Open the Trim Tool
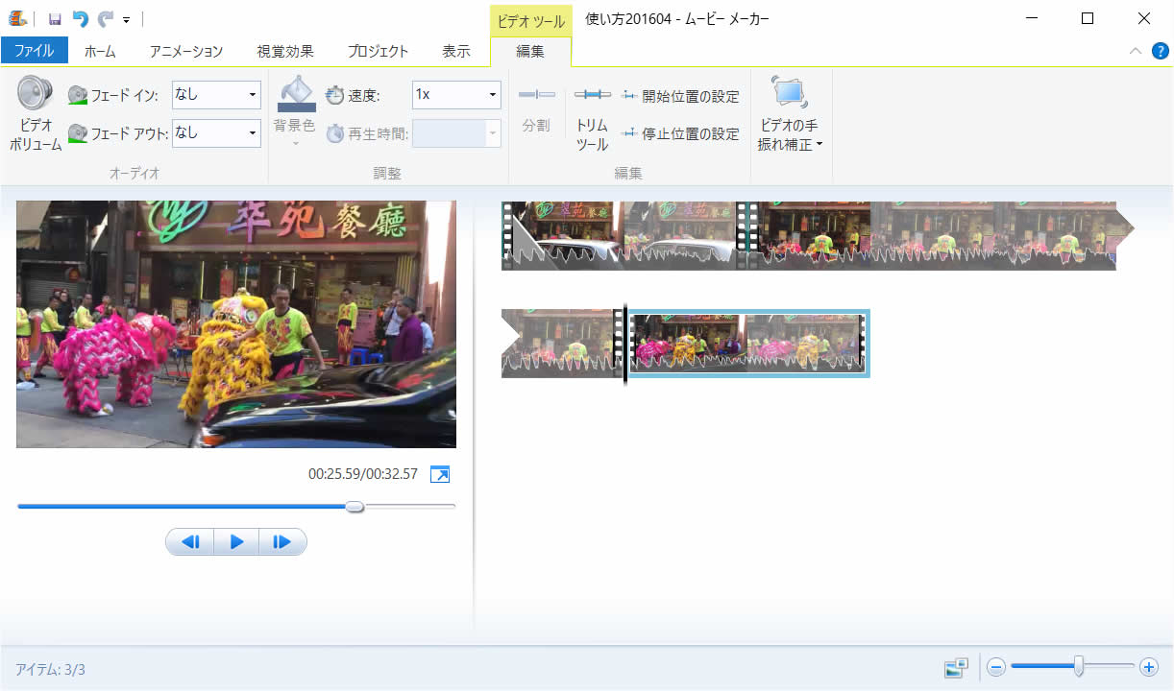Image resolution: width=1174 pixels, height=691 pixels. (x=592, y=120)
